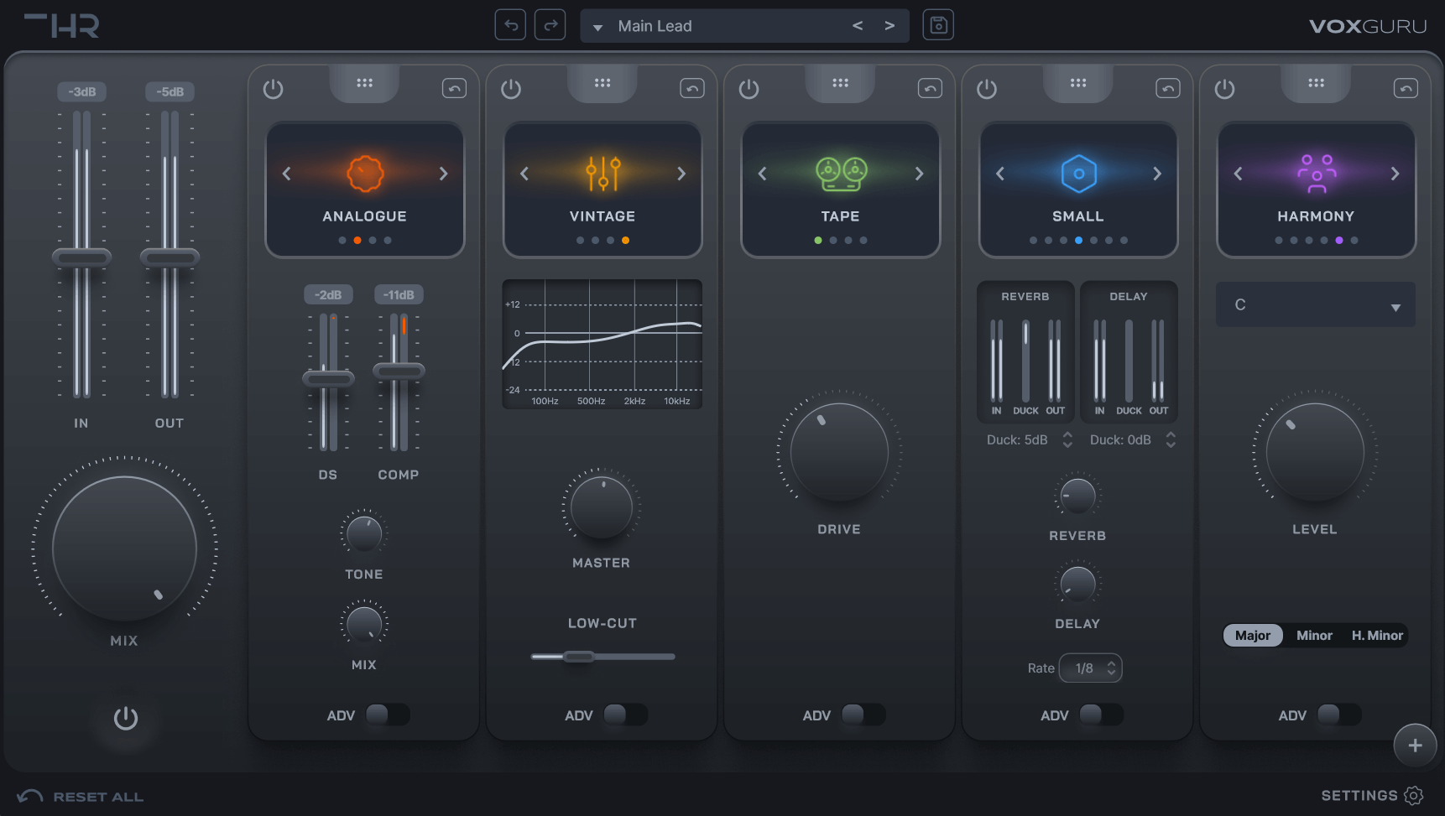Viewport: 1445px width, 816px height.
Task: Go to next preset using right arrow
Action: 889,26
